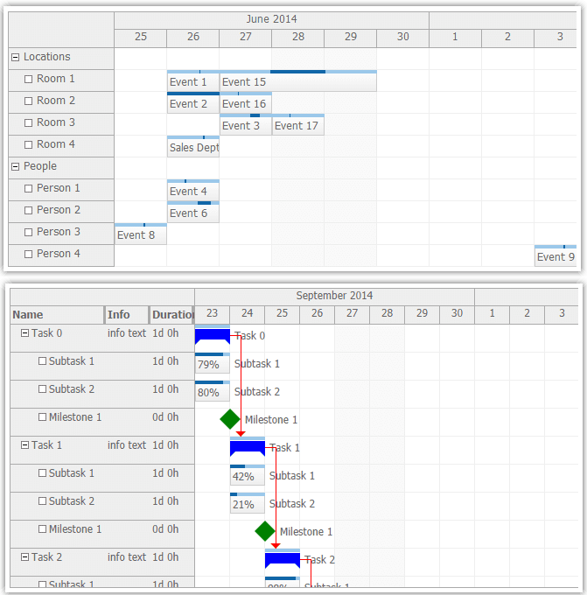
Task: Click the red dependency arrow into Task 2
Action: click(x=276, y=545)
